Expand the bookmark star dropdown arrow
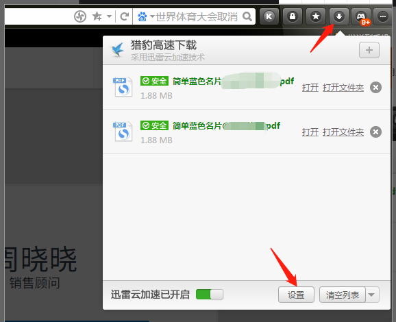 click(x=109, y=16)
